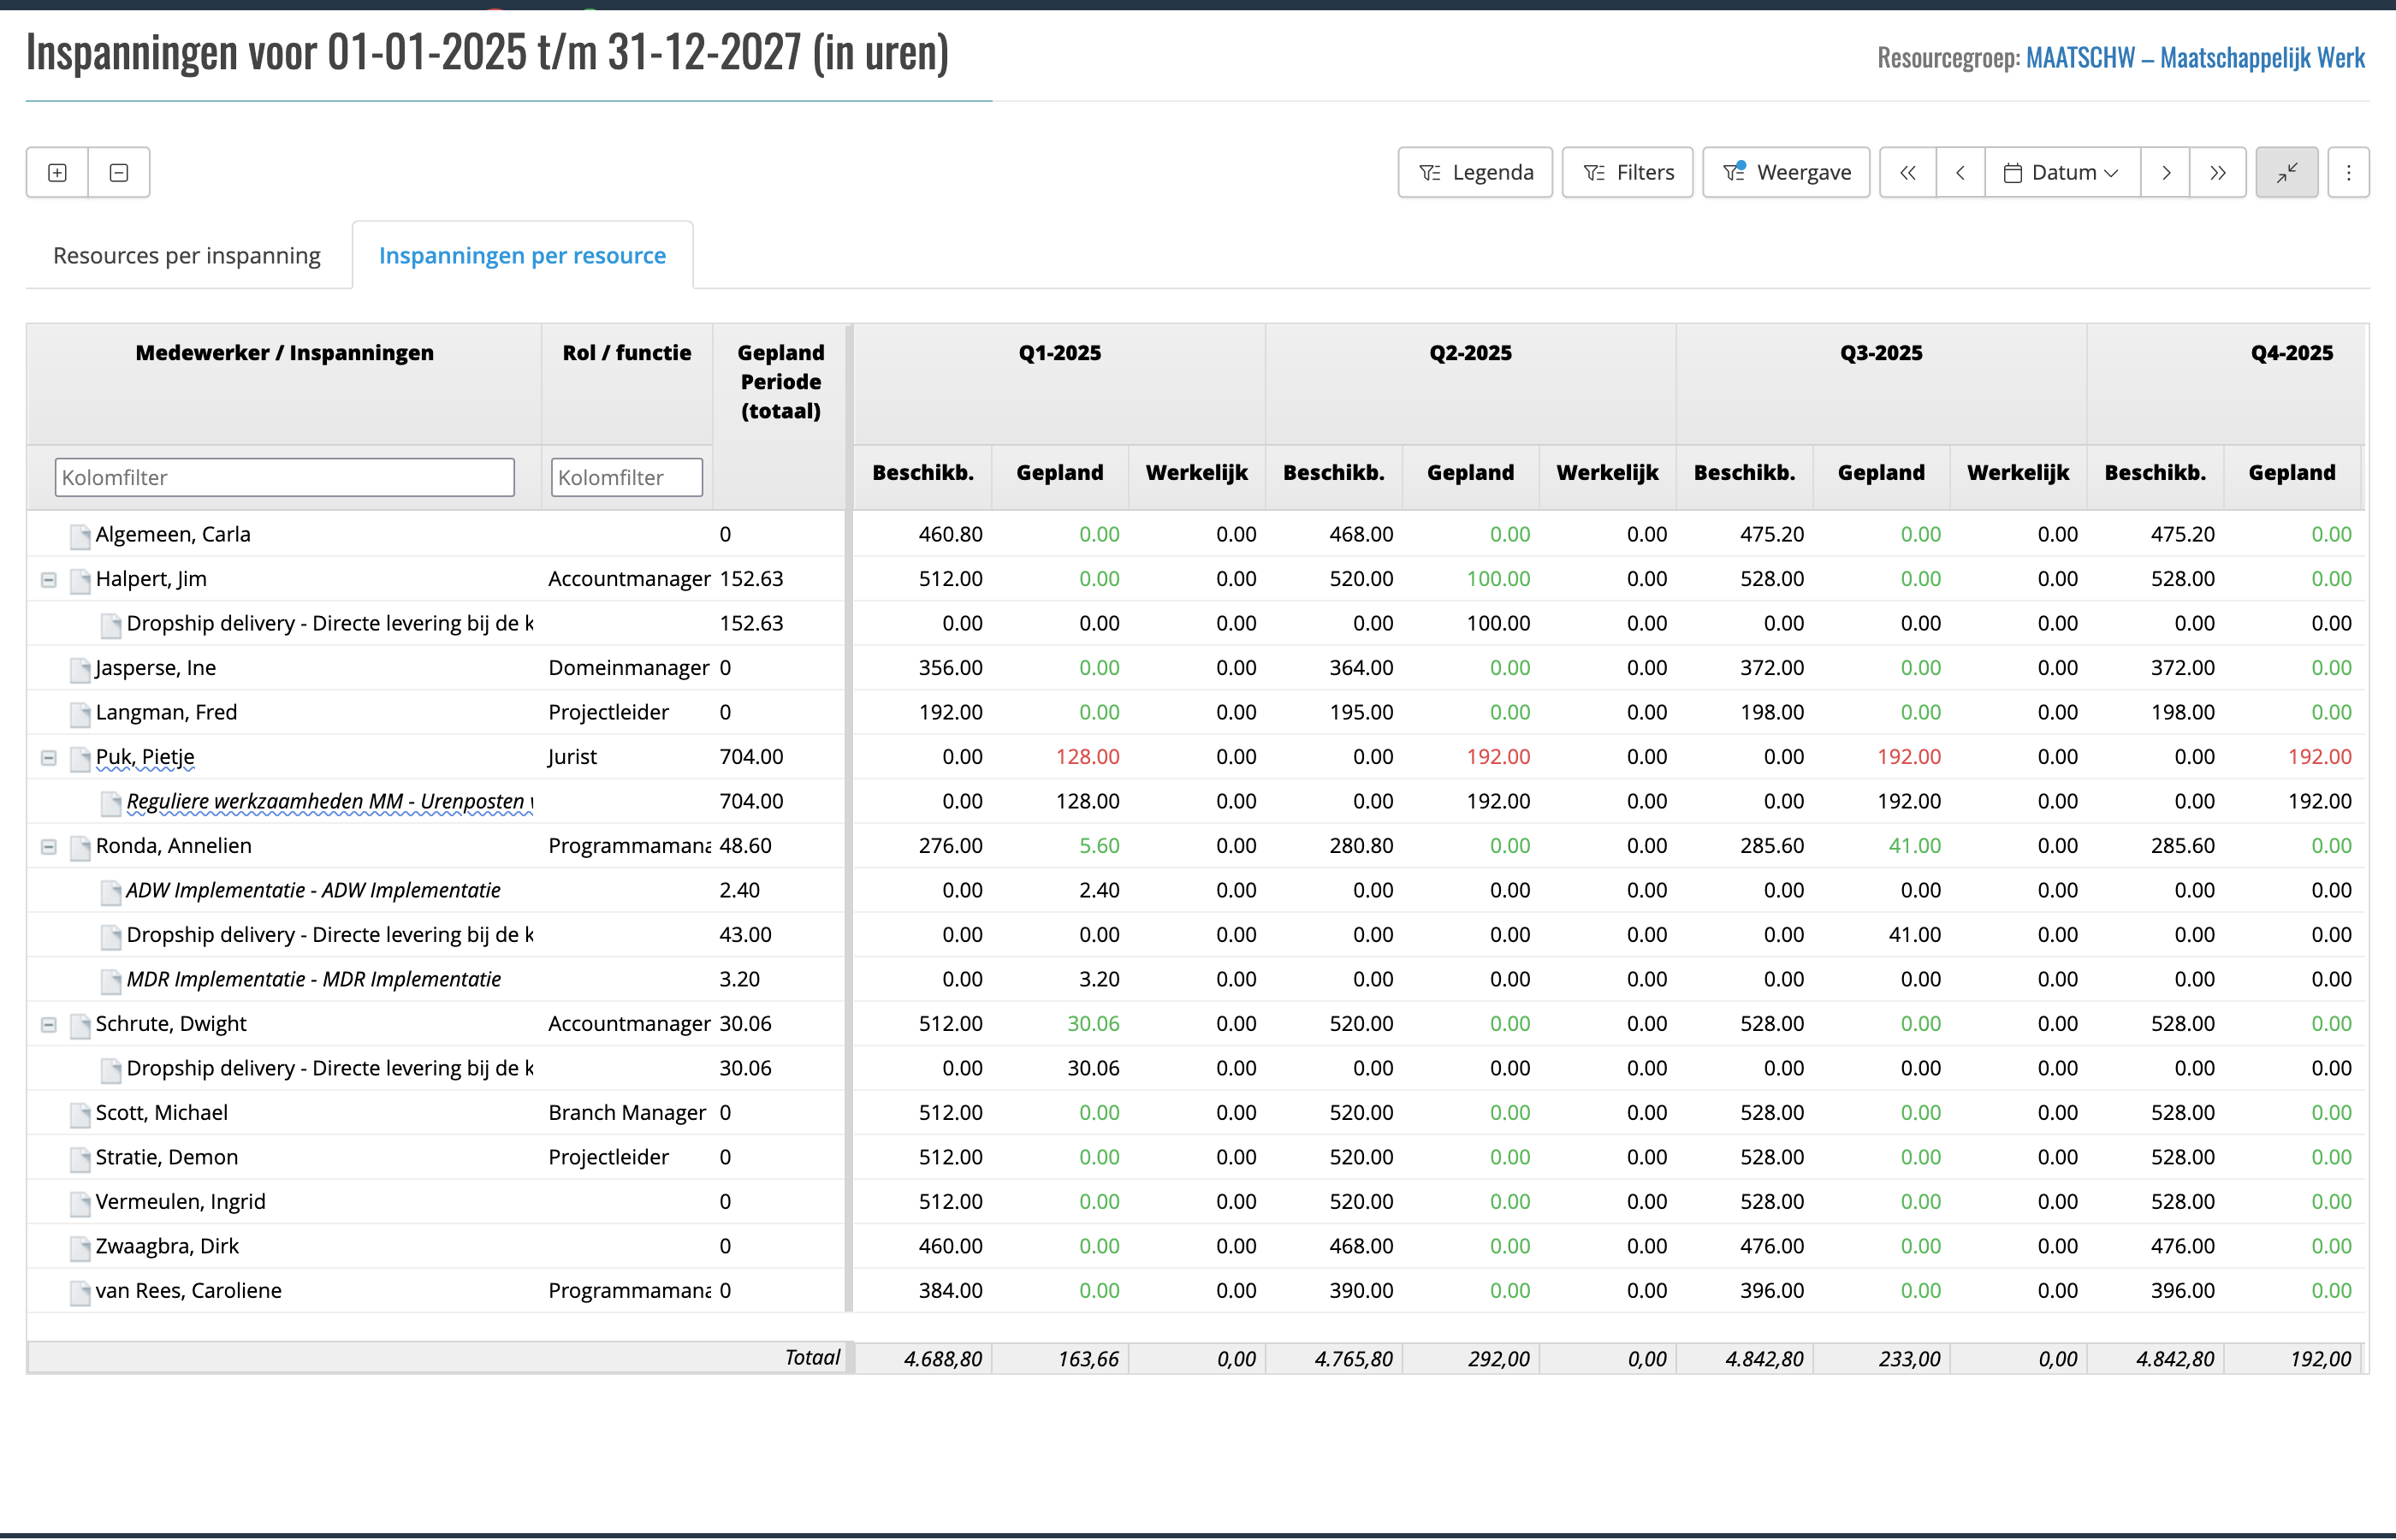
Task: Collapse the Ronda, Annelien tree node
Action: (x=48, y=847)
